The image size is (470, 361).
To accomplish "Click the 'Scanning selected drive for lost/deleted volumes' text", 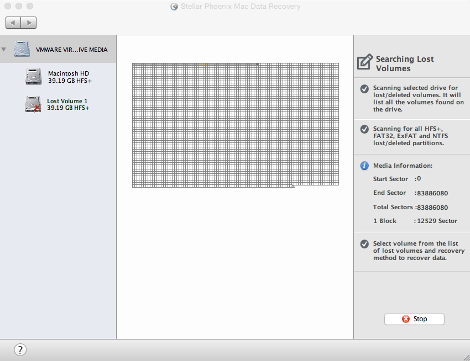I will pyautogui.click(x=418, y=98).
